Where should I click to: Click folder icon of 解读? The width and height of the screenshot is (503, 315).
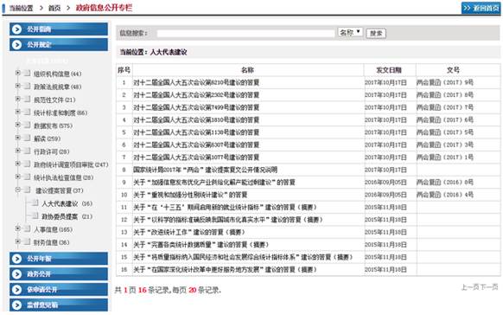click(x=27, y=138)
